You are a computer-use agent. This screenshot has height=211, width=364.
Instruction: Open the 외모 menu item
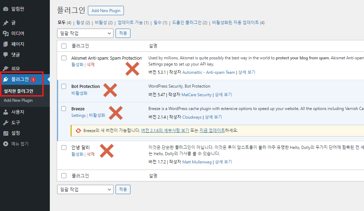click(x=16, y=69)
